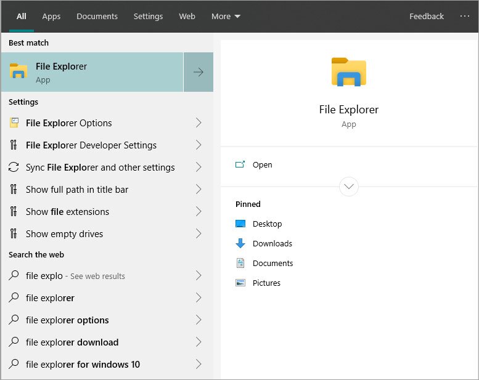Open the More dropdown in search filters
The height and width of the screenshot is (380, 479).
pos(226,17)
